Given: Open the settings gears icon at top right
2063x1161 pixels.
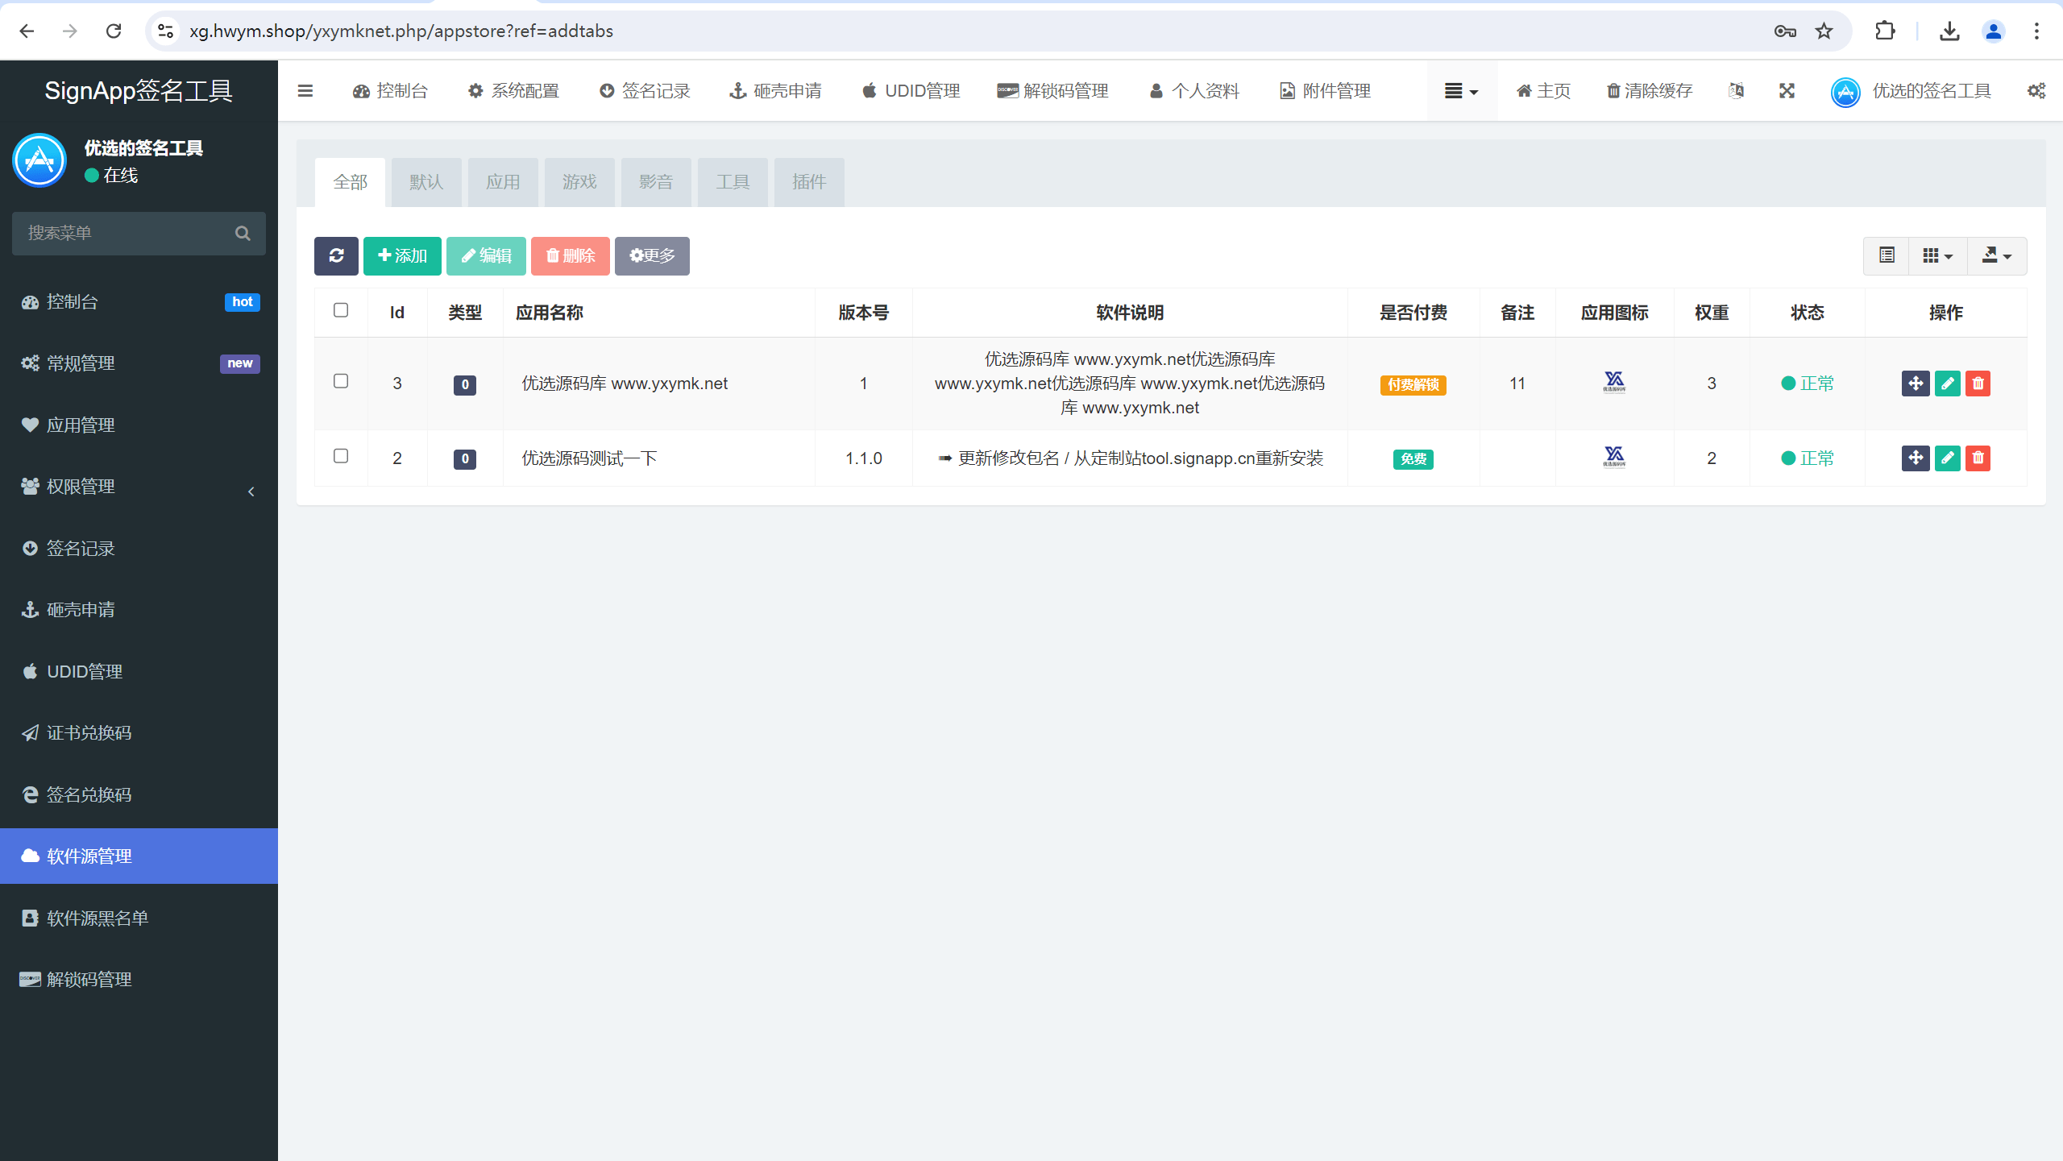Looking at the screenshot, I should [x=2036, y=91].
